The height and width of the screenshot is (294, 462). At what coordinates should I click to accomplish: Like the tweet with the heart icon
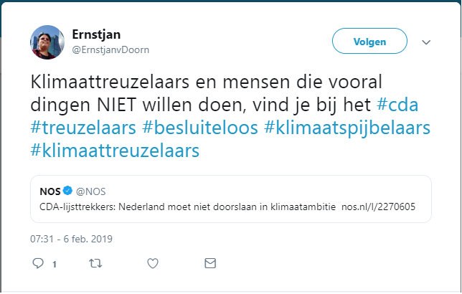[153, 263]
